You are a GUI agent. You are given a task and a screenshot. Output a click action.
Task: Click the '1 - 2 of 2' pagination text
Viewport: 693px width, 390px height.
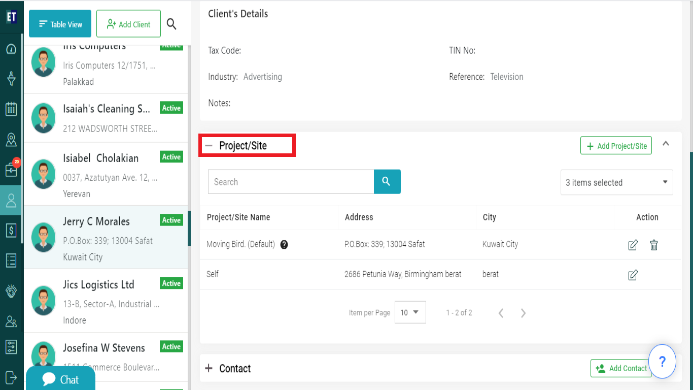tap(459, 313)
